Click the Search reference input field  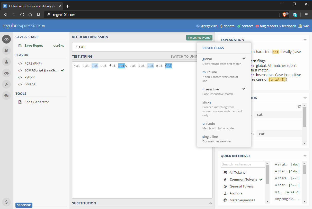[x=243, y=164]
